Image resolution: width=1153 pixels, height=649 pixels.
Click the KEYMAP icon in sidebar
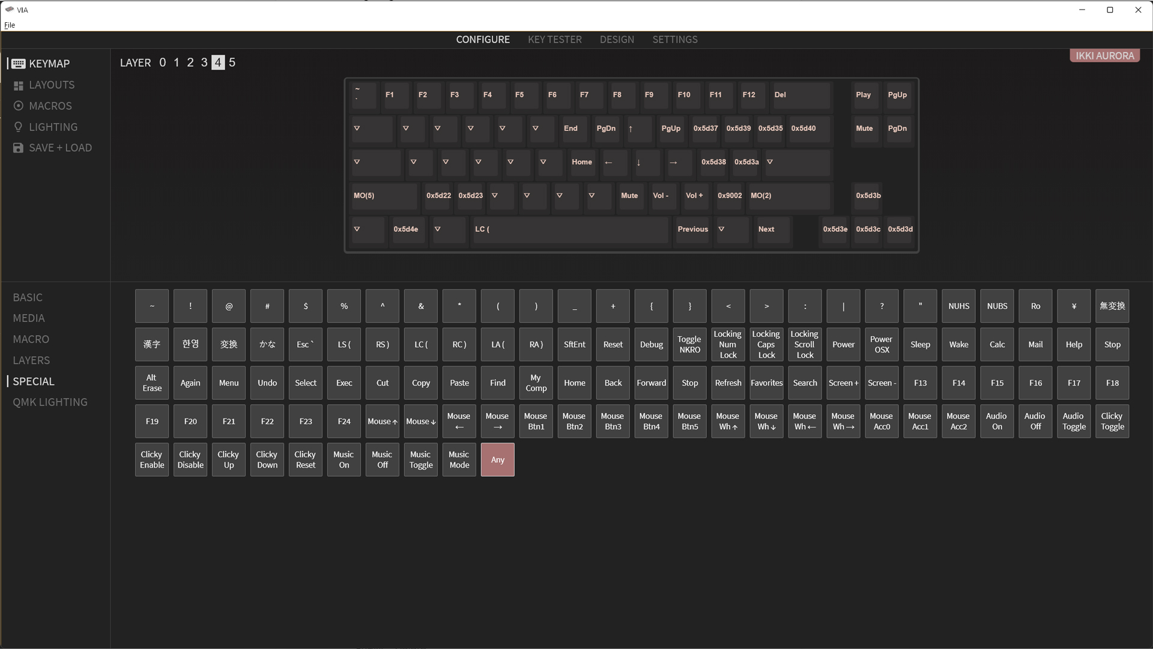(x=17, y=63)
